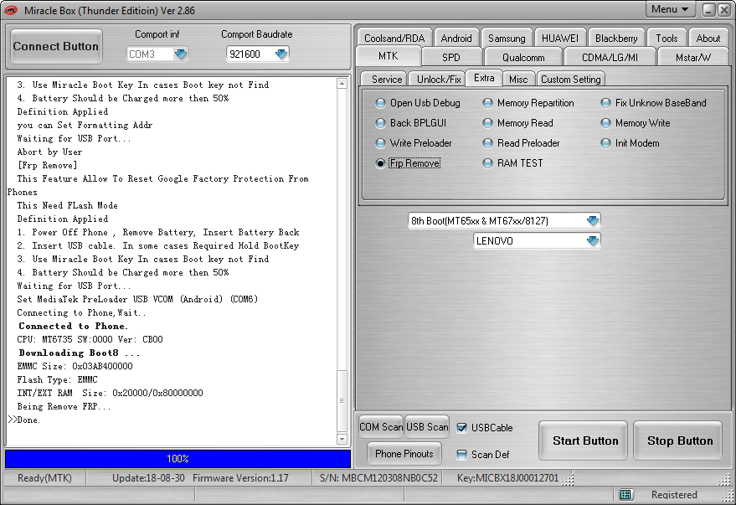This screenshot has width=736, height=505.
Task: Open the LENOVO brand dropdown
Action: pyautogui.click(x=592, y=240)
